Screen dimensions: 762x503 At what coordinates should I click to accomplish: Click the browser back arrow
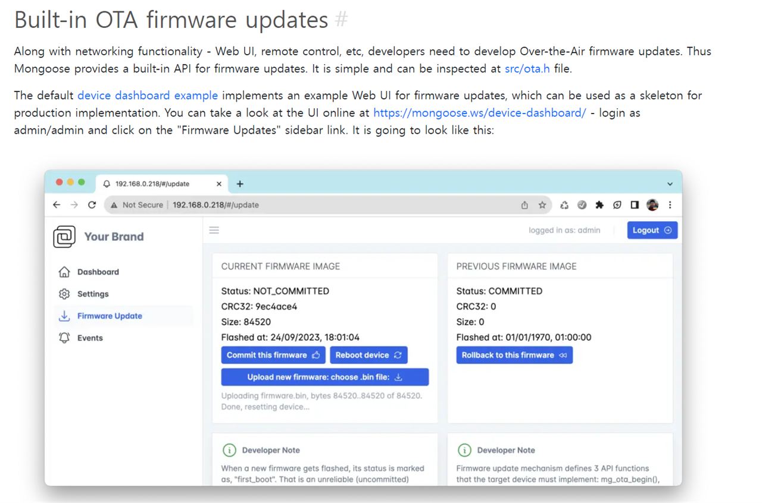click(57, 205)
